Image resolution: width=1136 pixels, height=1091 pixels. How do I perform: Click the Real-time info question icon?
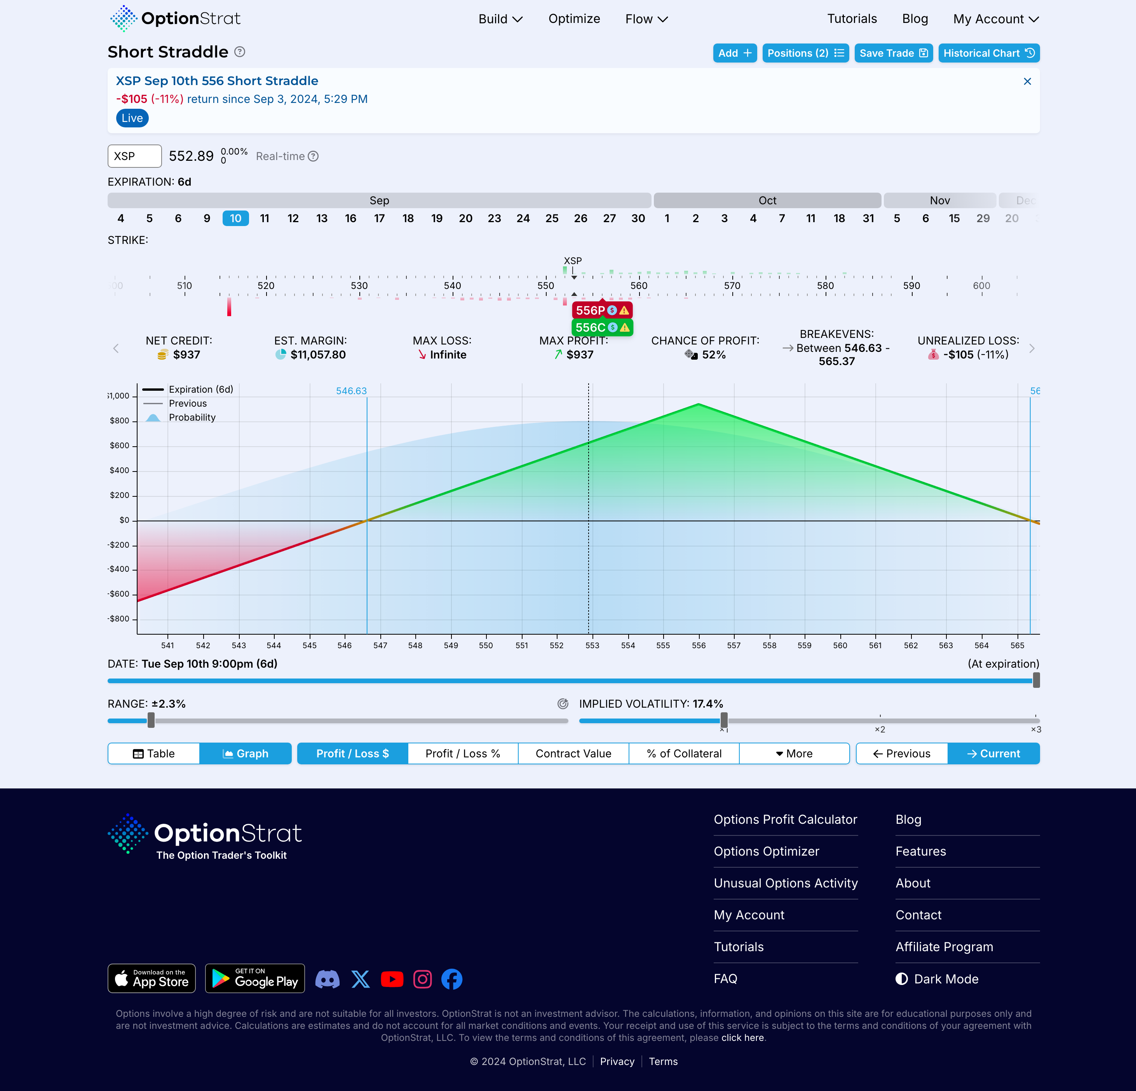313,157
